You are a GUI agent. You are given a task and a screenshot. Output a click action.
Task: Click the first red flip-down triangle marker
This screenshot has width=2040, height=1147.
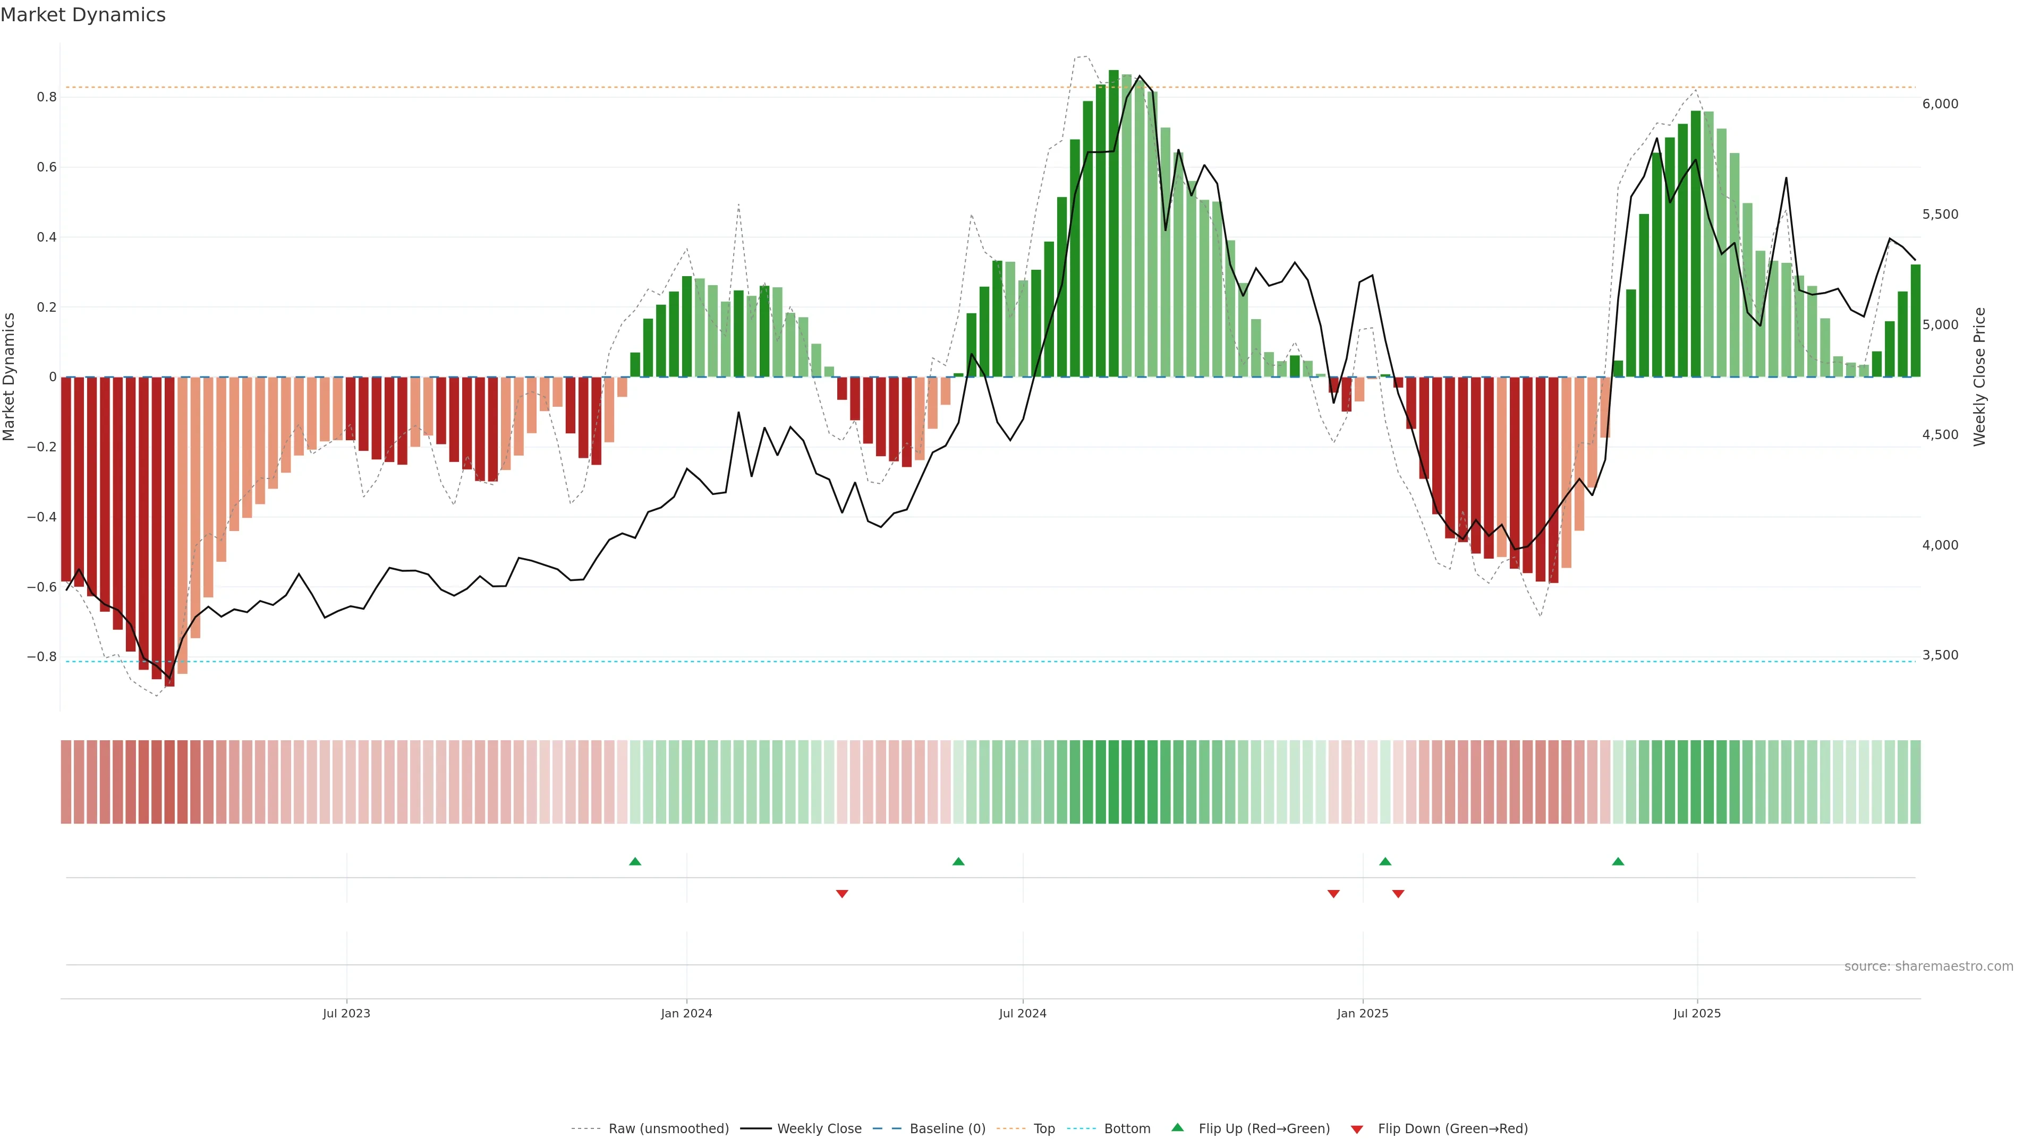tap(842, 894)
